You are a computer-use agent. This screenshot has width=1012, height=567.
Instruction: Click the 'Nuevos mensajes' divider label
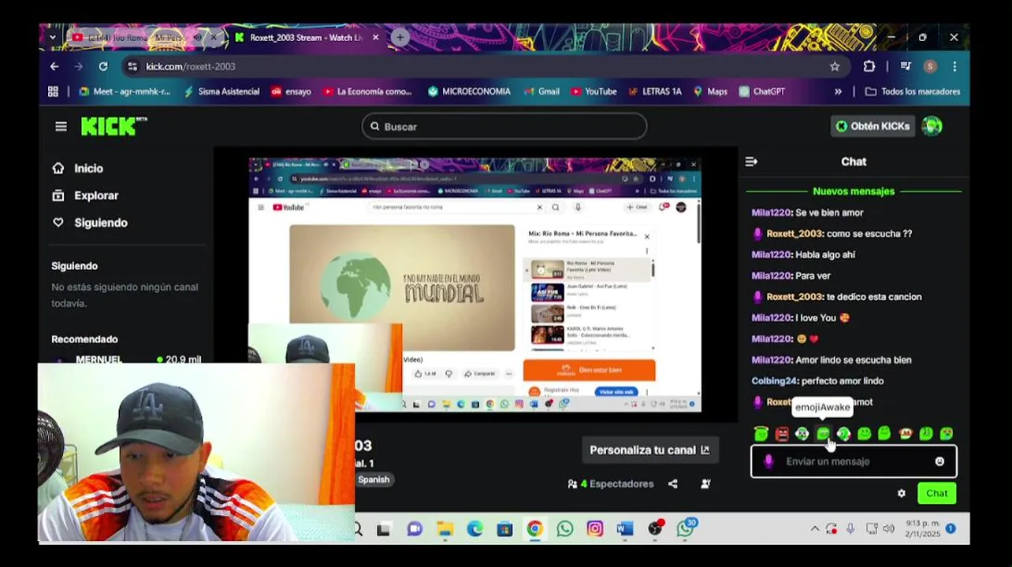point(854,191)
